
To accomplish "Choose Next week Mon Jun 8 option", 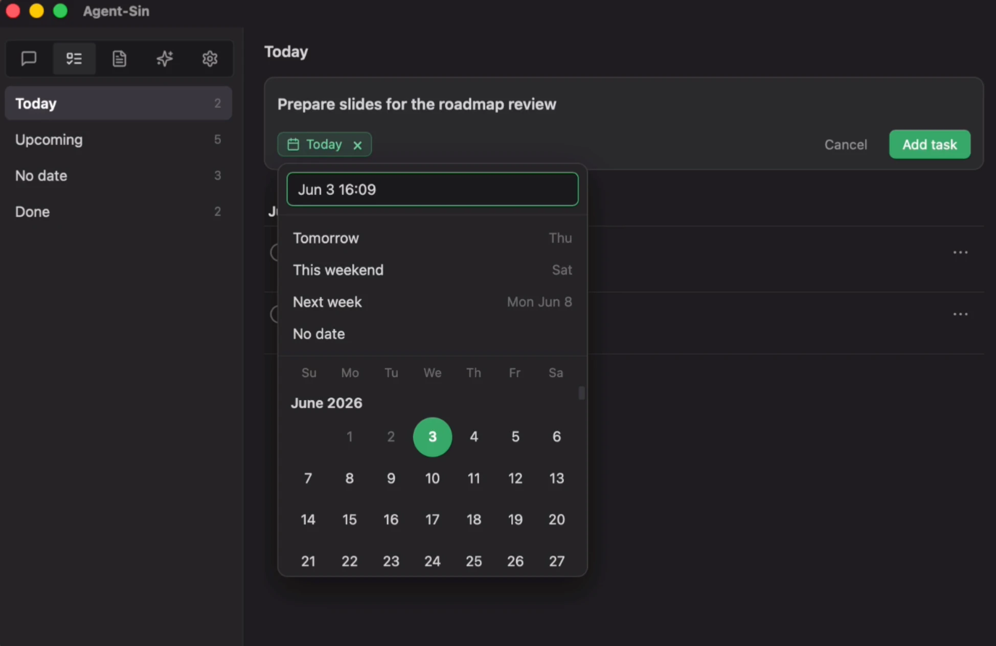I will pos(433,302).
